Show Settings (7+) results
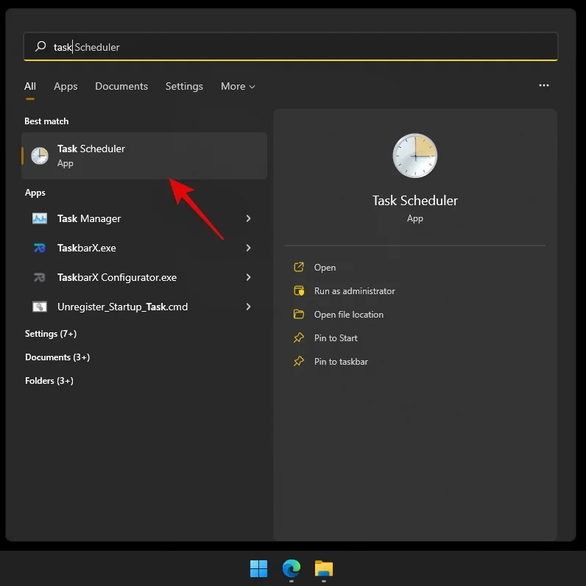Image resolution: width=586 pixels, height=586 pixels. pyautogui.click(x=51, y=334)
